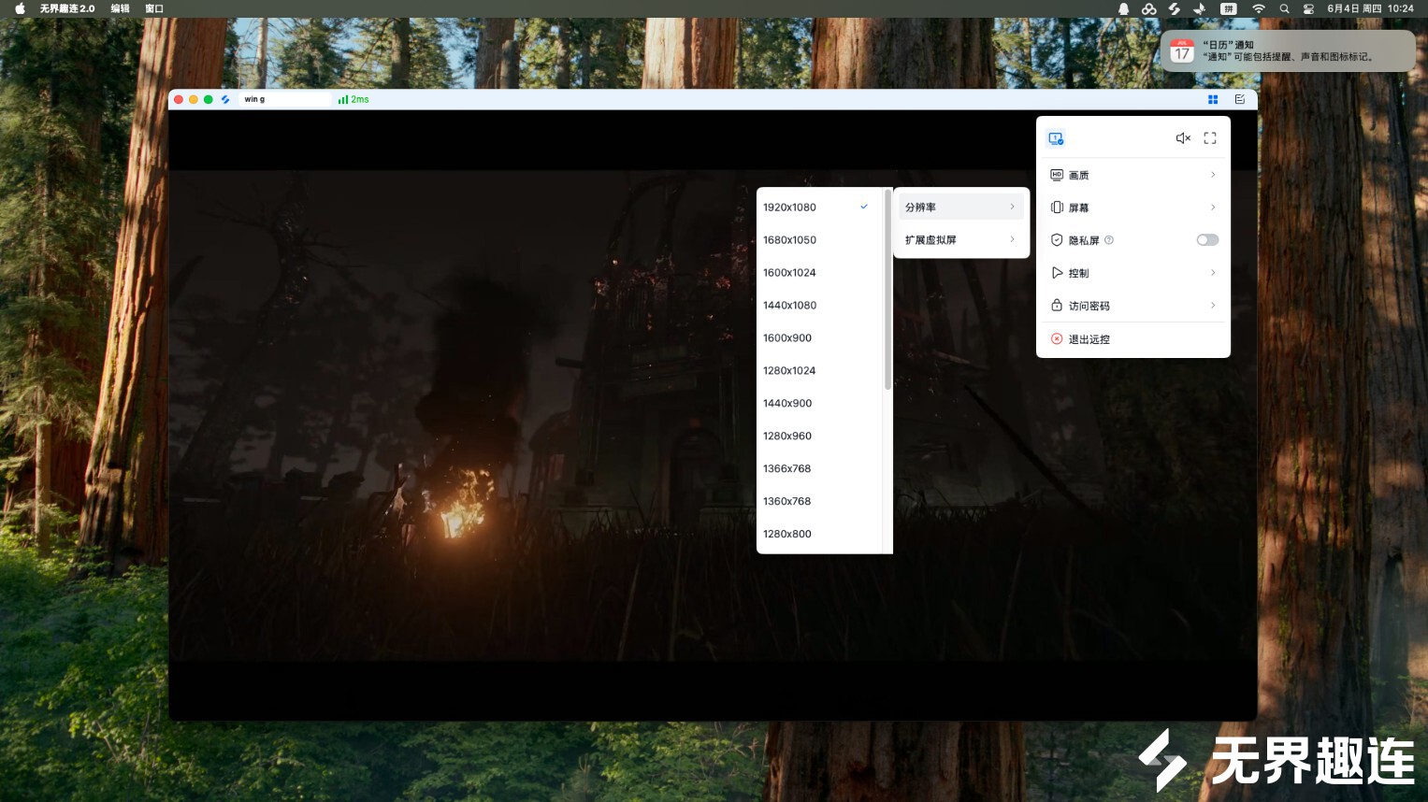Click the chevron on the 分辨率 row
Viewport: 1428px width, 802px height.
point(1012,207)
